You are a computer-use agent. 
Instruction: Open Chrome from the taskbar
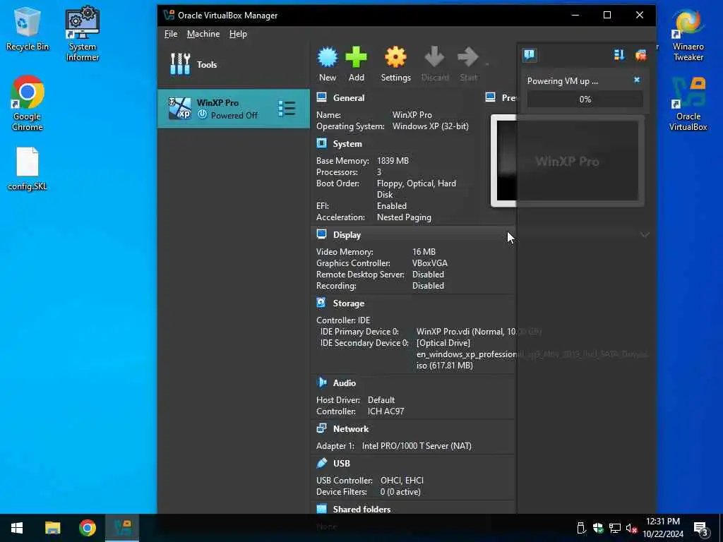(88, 528)
